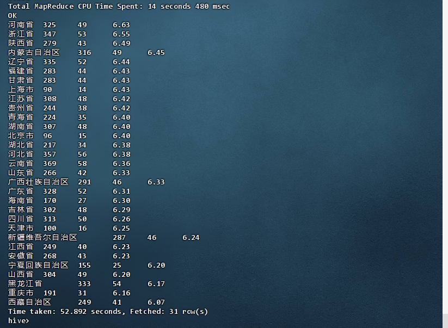Select the text 海南省
The width and height of the screenshot is (448, 328).
point(21,200)
